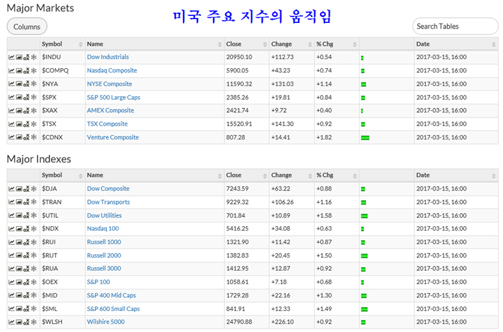Open the point & figure icon for $SPX
503x332 pixels.
tap(26, 97)
